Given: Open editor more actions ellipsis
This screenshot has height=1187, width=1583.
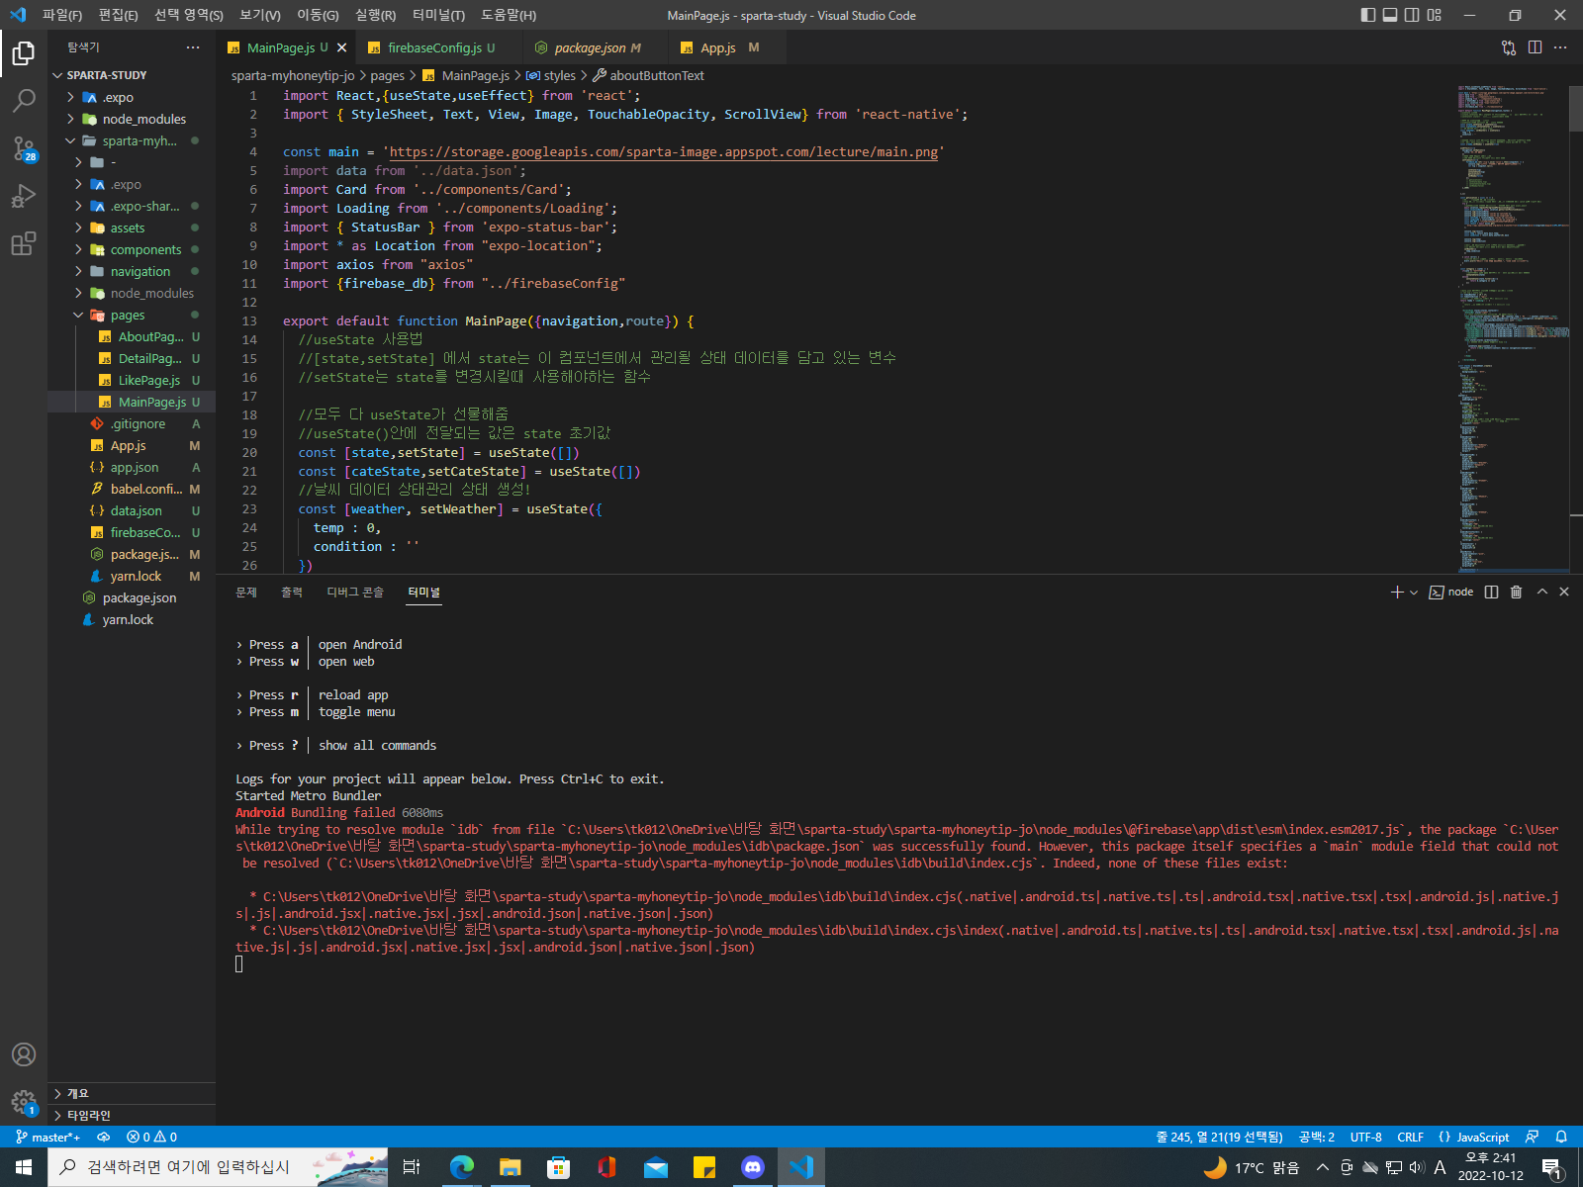Looking at the screenshot, I should (x=1560, y=47).
